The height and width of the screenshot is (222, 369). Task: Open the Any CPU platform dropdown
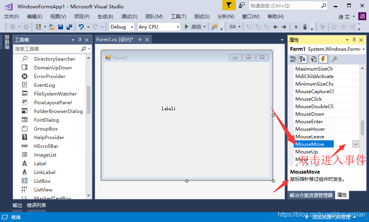(159, 27)
